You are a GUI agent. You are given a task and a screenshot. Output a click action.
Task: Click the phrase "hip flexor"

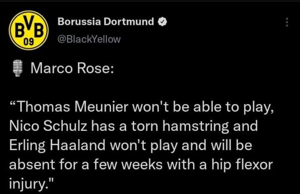pos(242,165)
